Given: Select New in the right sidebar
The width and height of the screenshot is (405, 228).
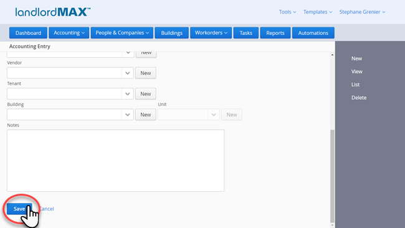Looking at the screenshot, I should 356,59.
